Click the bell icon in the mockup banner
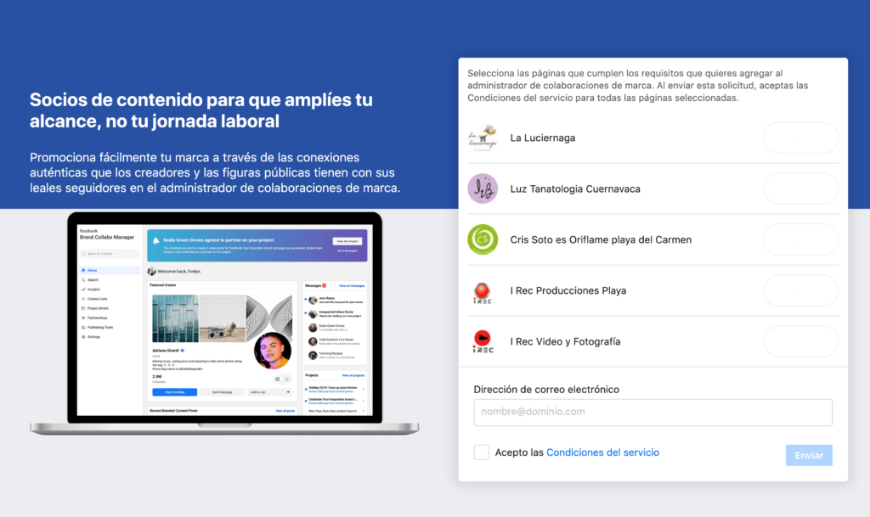Image resolution: width=870 pixels, height=517 pixels. coord(156,241)
